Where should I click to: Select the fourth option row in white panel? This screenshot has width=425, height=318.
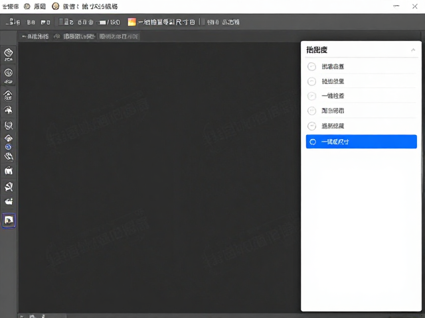point(361,111)
